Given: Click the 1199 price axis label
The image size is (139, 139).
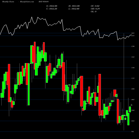Looking at the screenshot, I should click(x=133, y=46).
